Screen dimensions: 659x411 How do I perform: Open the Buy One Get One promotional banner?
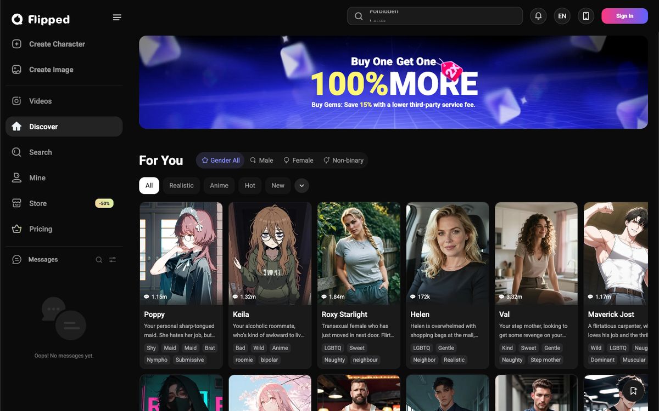(x=393, y=82)
